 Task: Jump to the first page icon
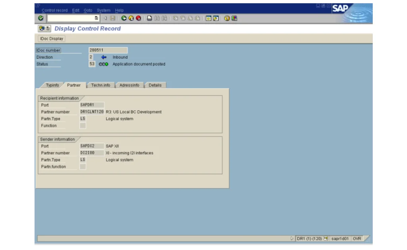pos(175,18)
